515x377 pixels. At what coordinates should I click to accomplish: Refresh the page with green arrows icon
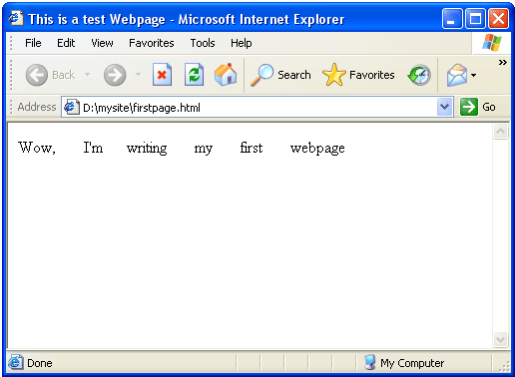pyautogui.click(x=194, y=75)
